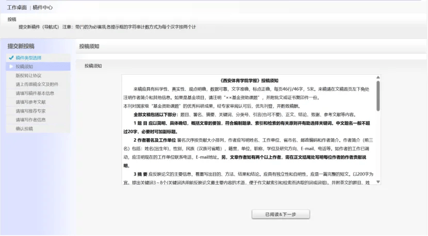This screenshot has height=236, width=428.
Task: Click the 稿件 section label at top
Action: click(12, 19)
